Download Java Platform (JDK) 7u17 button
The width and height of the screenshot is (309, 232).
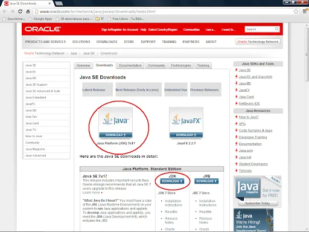click(115, 135)
